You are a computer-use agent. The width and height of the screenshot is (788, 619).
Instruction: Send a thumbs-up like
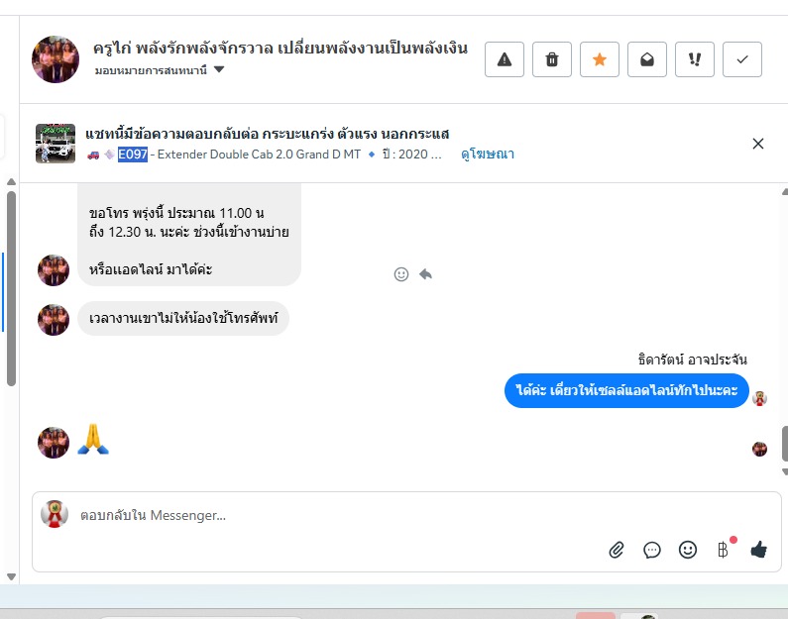(759, 550)
